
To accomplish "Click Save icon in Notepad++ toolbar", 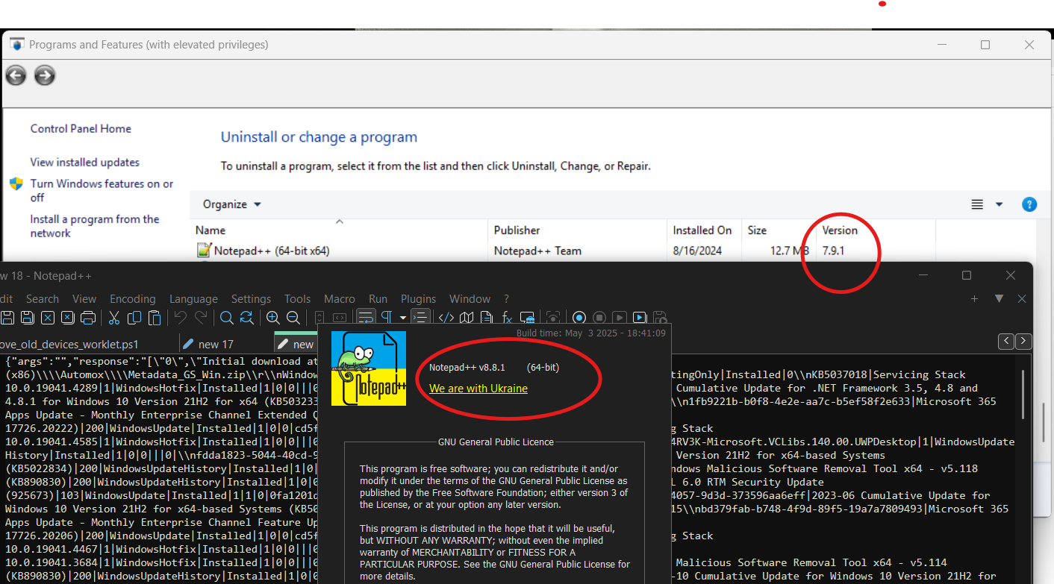I will click(7, 317).
